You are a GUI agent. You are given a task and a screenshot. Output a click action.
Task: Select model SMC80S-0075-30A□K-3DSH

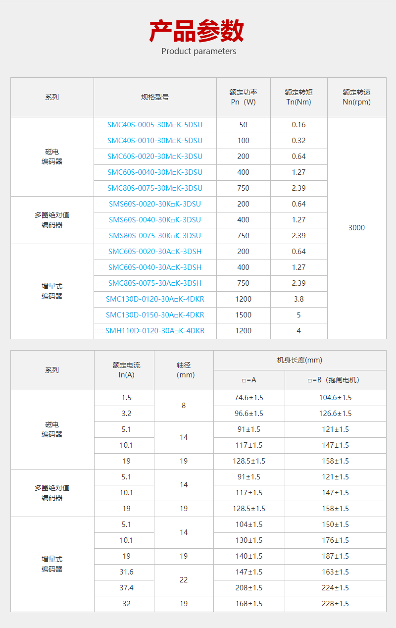[155, 283]
